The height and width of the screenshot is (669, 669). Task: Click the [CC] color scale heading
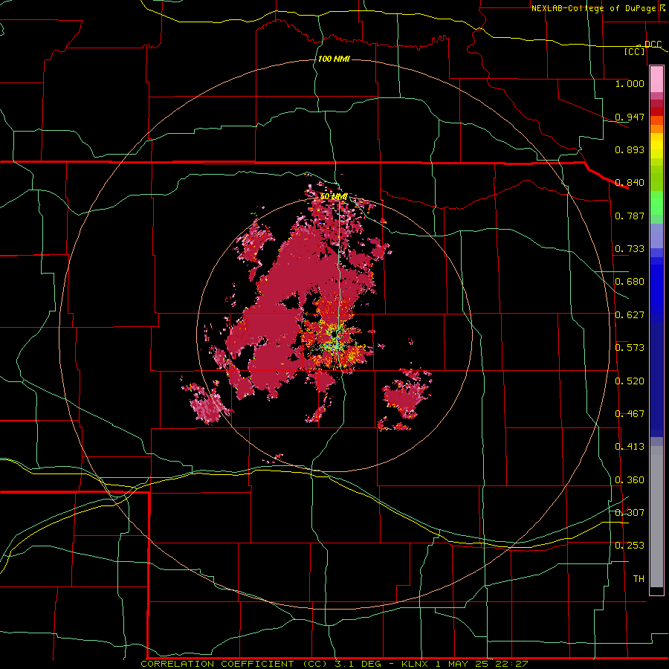635,51
